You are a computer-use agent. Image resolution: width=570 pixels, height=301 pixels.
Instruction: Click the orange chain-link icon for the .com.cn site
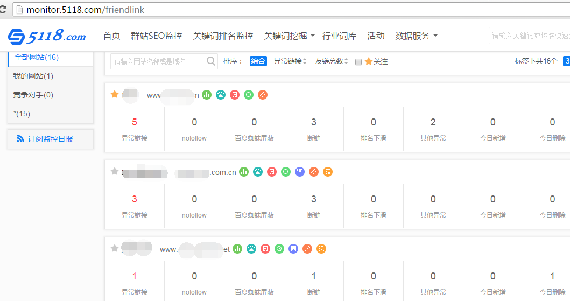(314, 172)
